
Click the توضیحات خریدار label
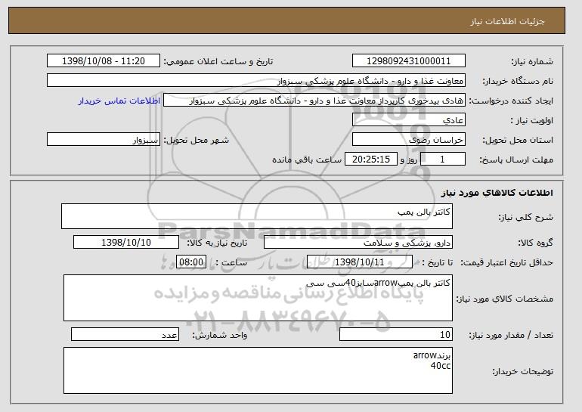tap(523, 371)
